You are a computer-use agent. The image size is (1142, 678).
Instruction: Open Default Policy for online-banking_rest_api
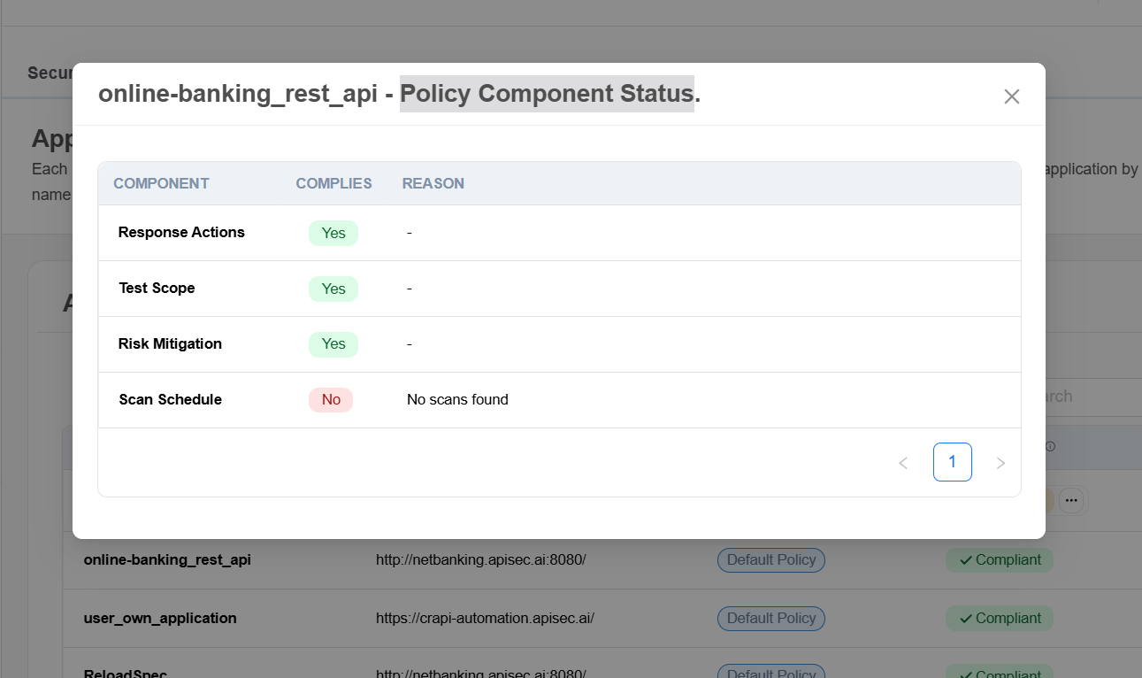pos(770,560)
